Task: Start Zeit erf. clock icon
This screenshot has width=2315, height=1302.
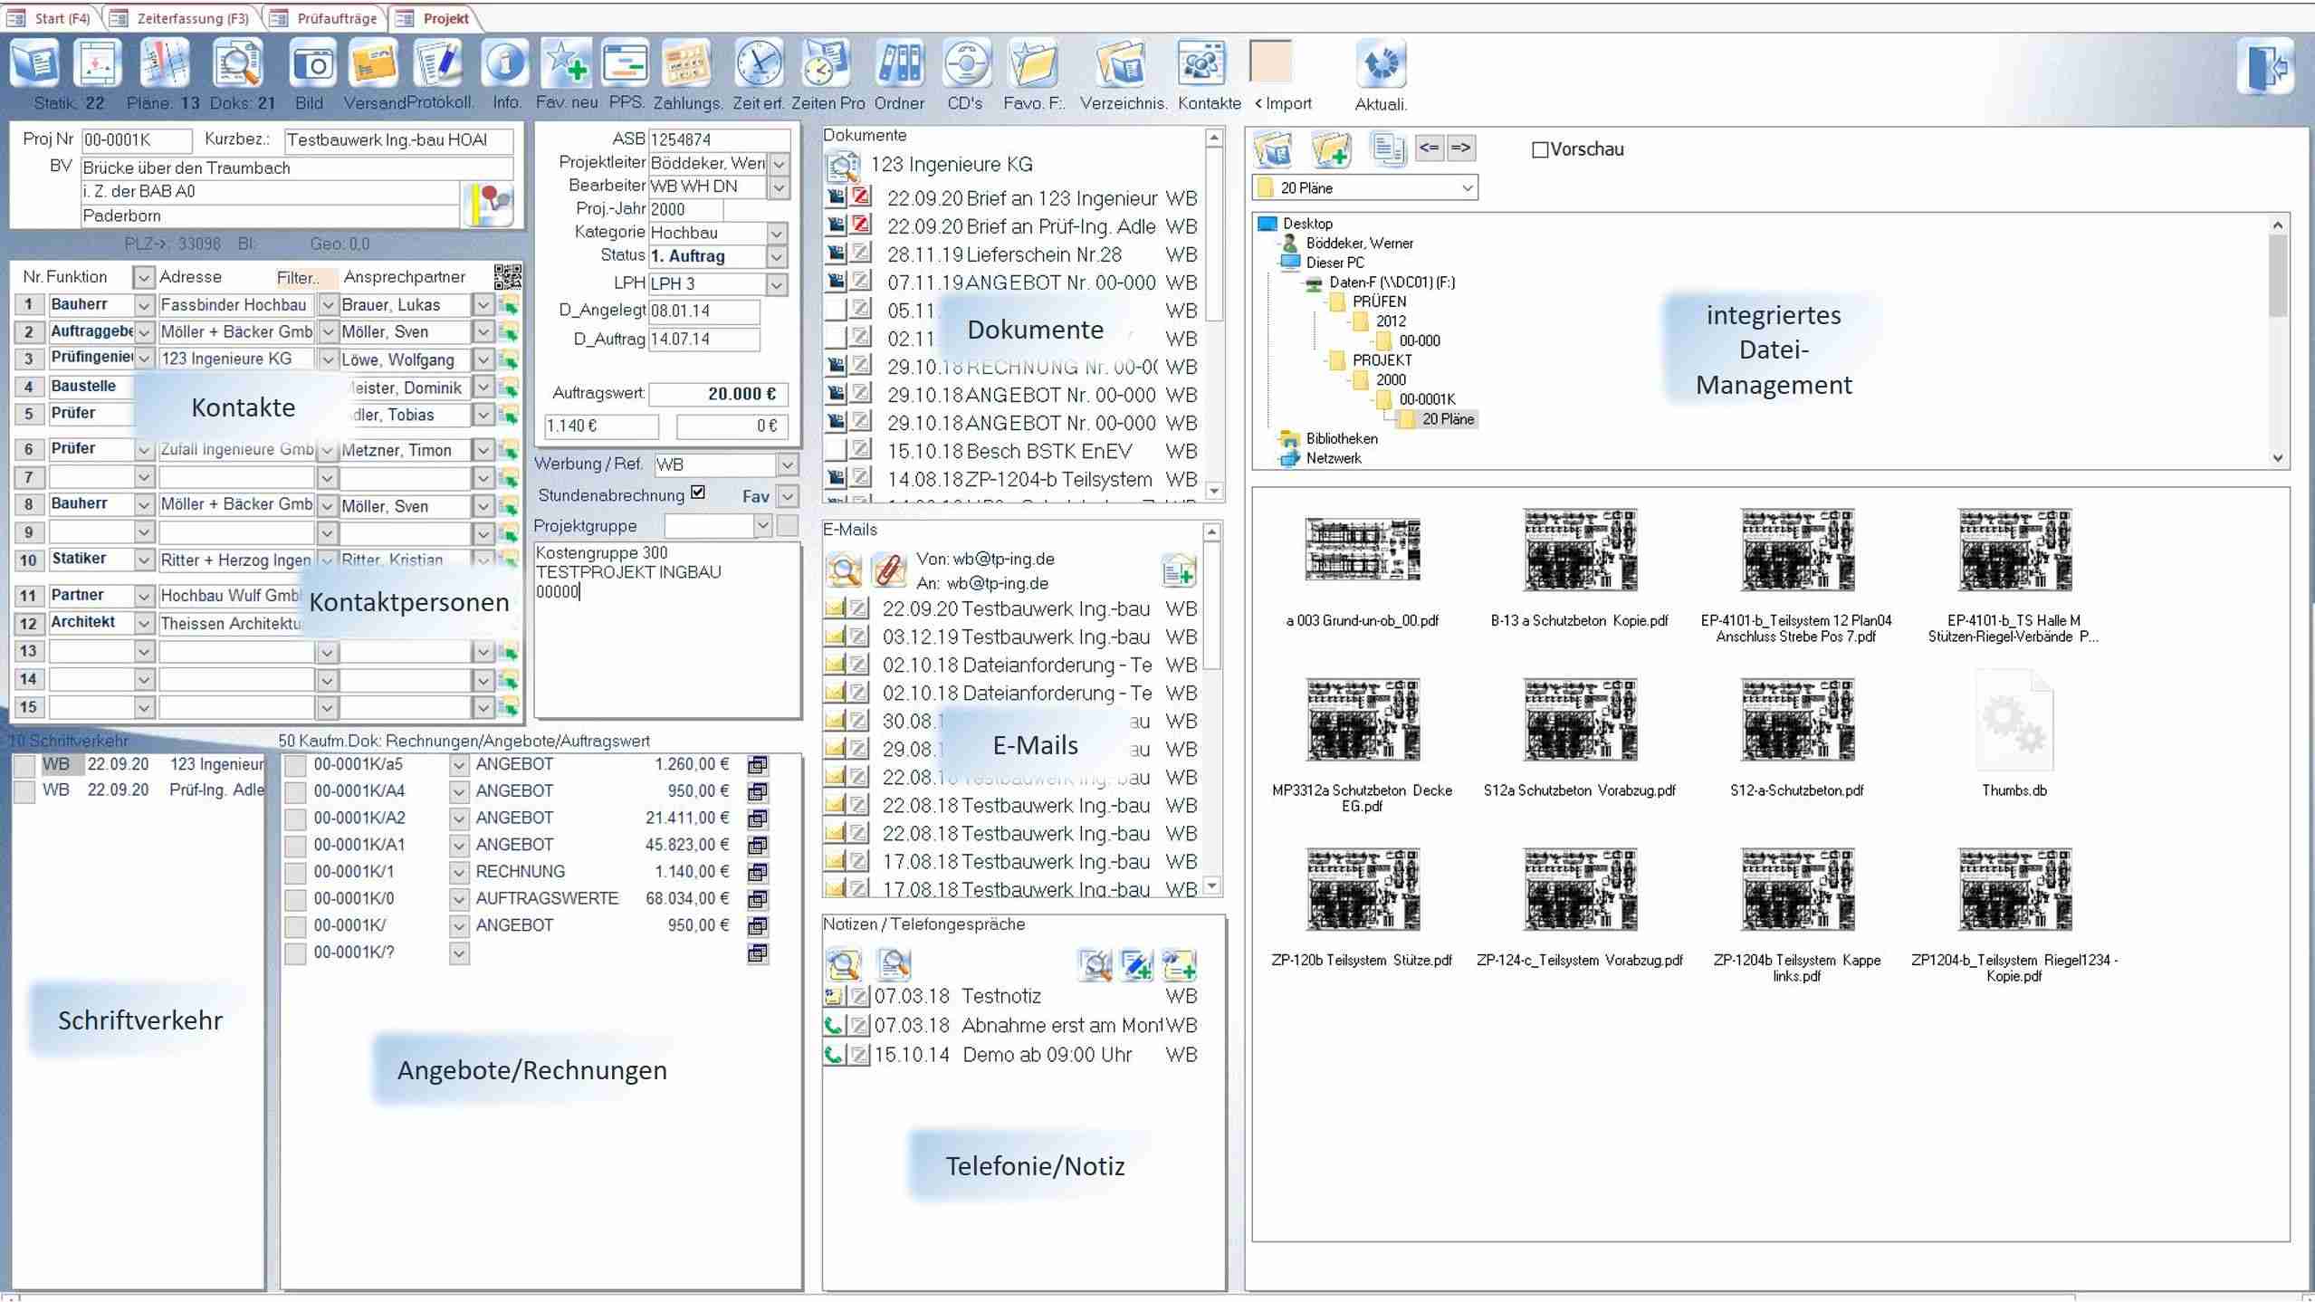Action: click(758, 65)
